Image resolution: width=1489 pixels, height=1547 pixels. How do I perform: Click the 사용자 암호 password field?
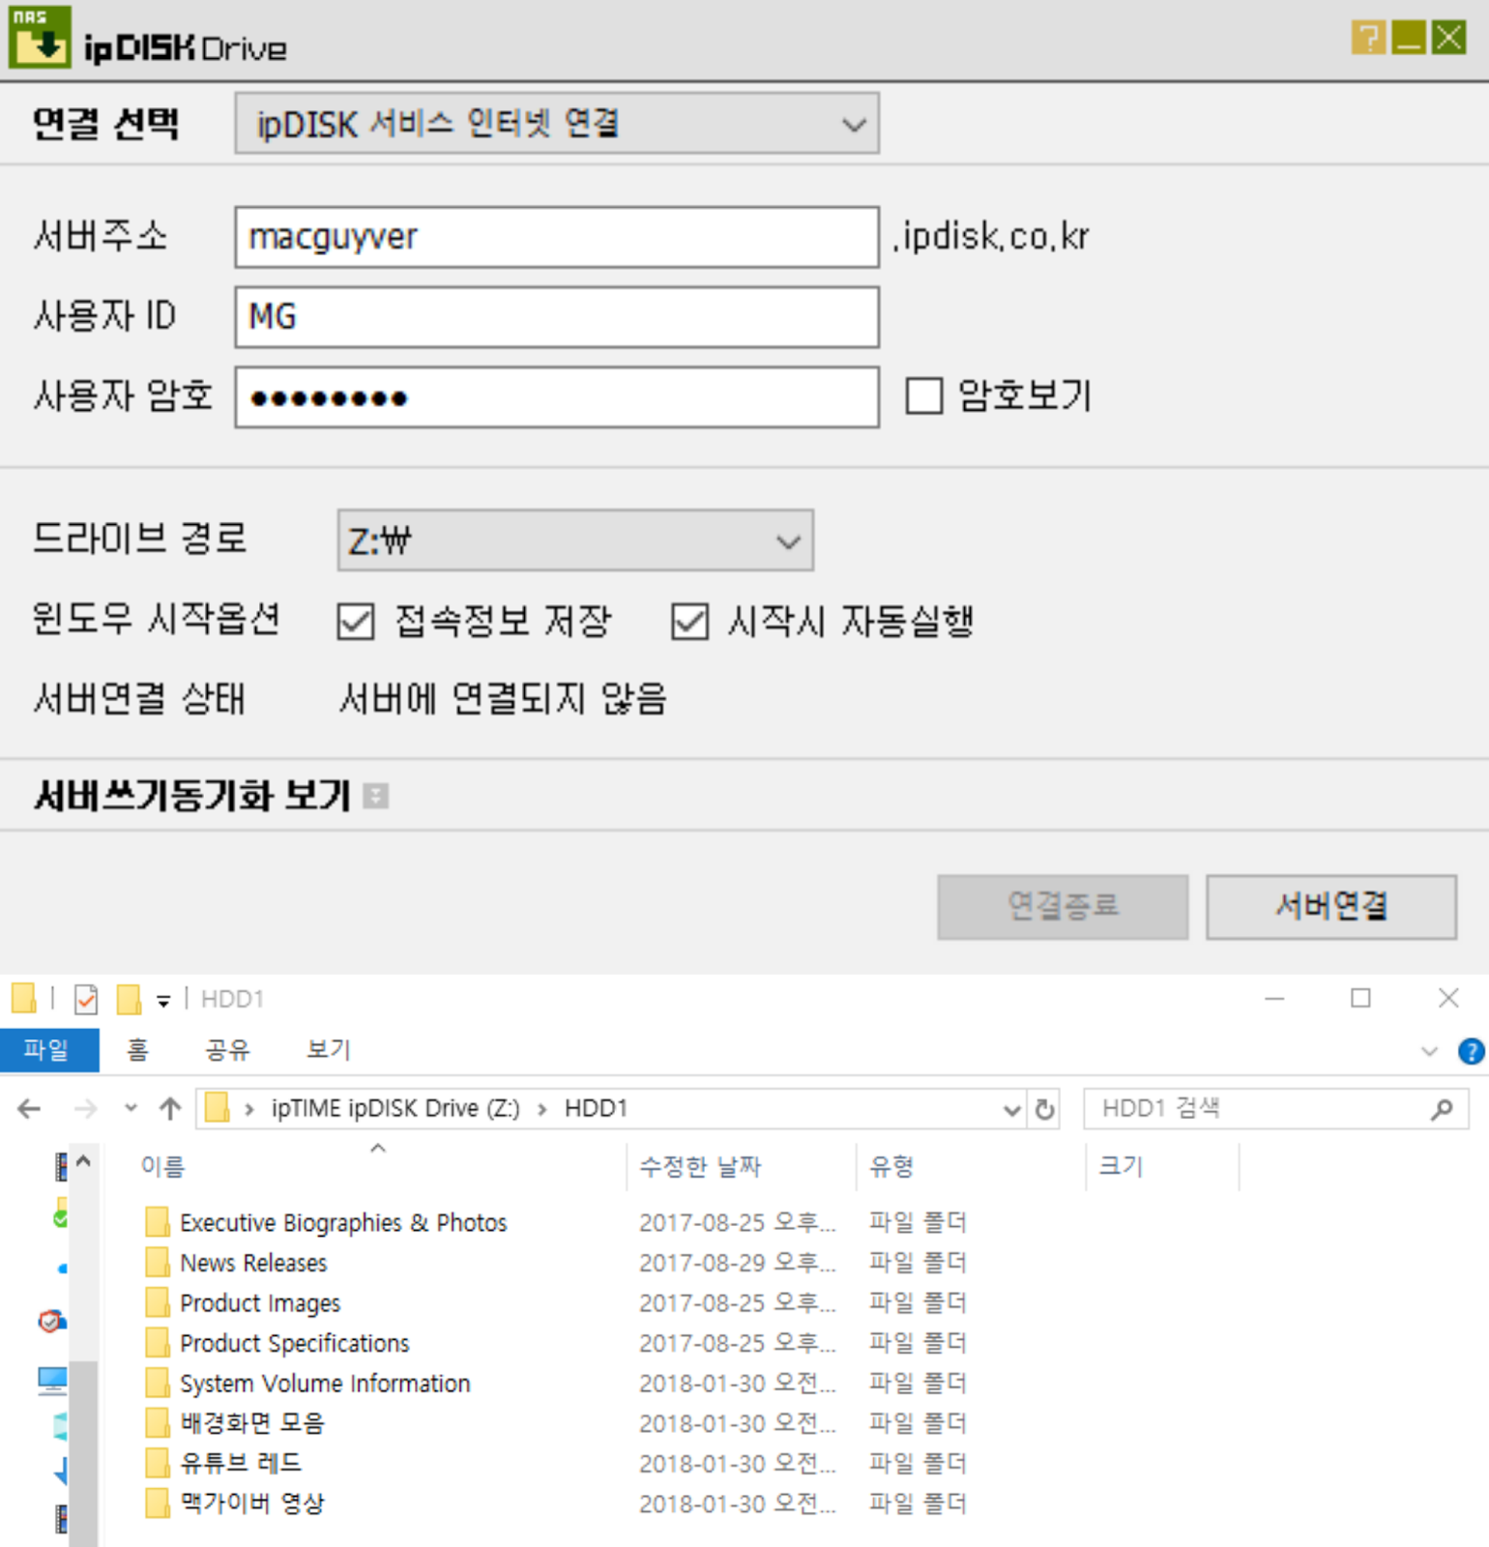557,397
